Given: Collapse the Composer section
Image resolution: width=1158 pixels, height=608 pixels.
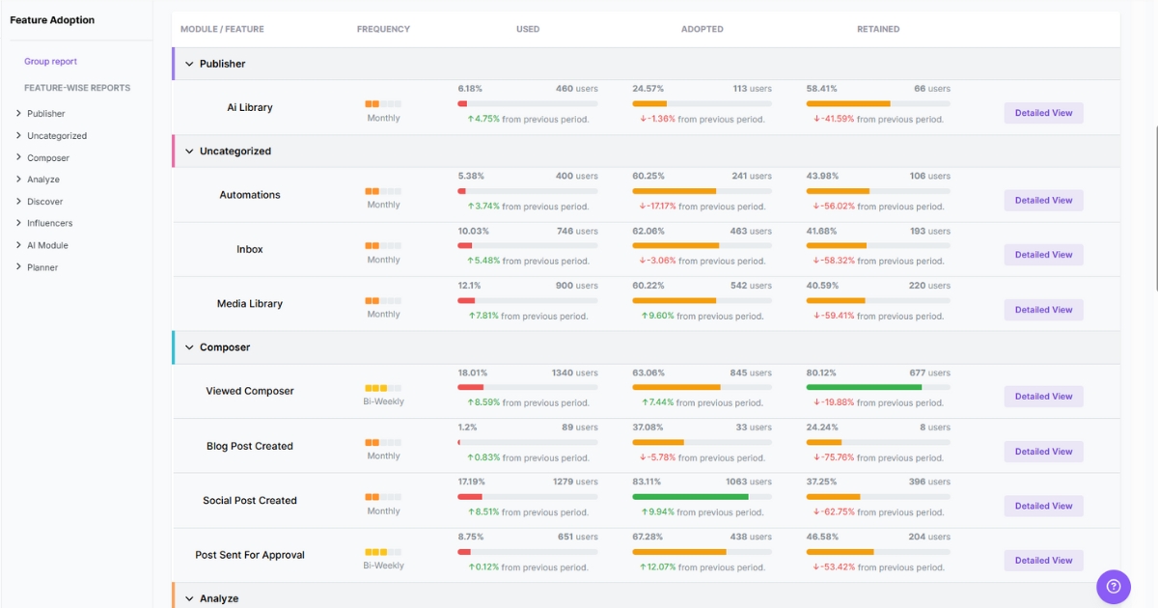Looking at the screenshot, I should pyautogui.click(x=188, y=346).
